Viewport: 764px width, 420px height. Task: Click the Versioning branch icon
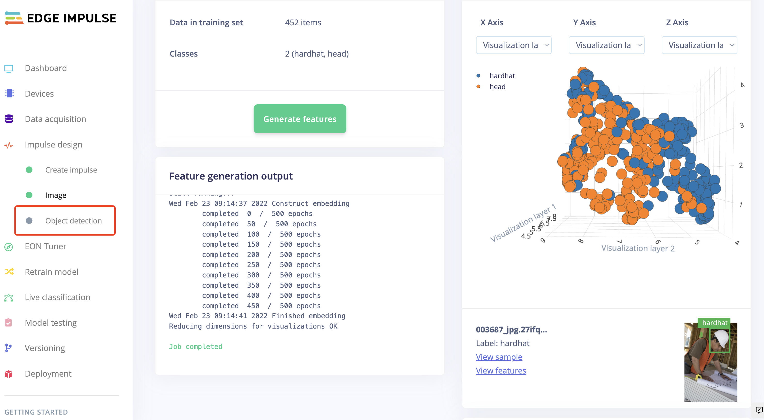(8, 348)
